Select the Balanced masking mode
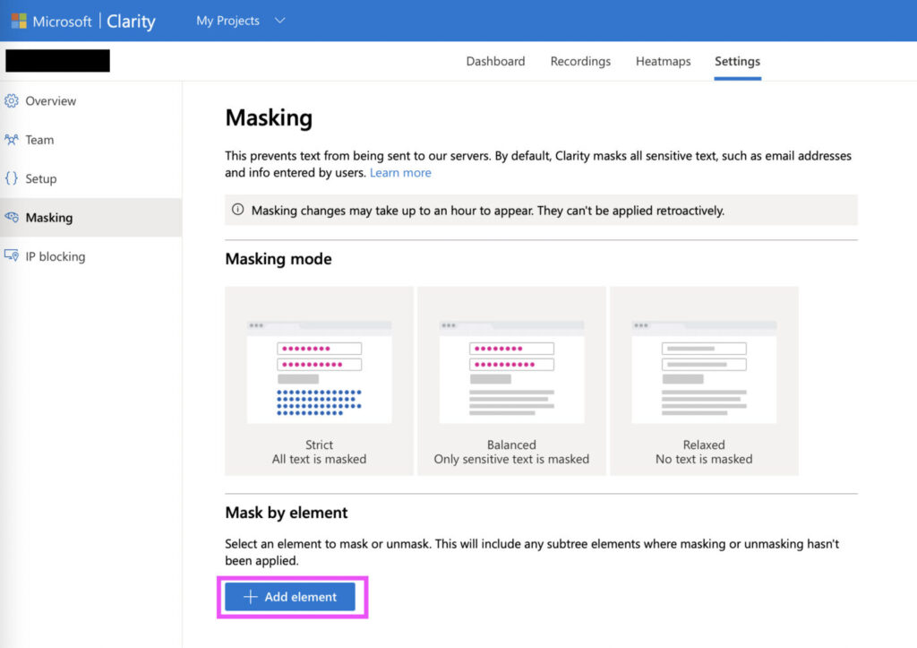This screenshot has width=917, height=648. pyautogui.click(x=511, y=381)
